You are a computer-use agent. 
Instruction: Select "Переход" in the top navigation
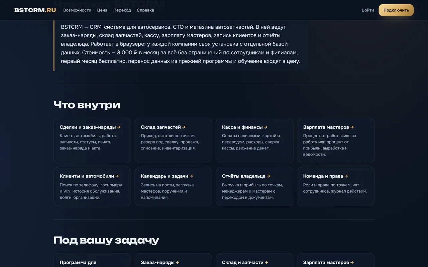coord(122,10)
